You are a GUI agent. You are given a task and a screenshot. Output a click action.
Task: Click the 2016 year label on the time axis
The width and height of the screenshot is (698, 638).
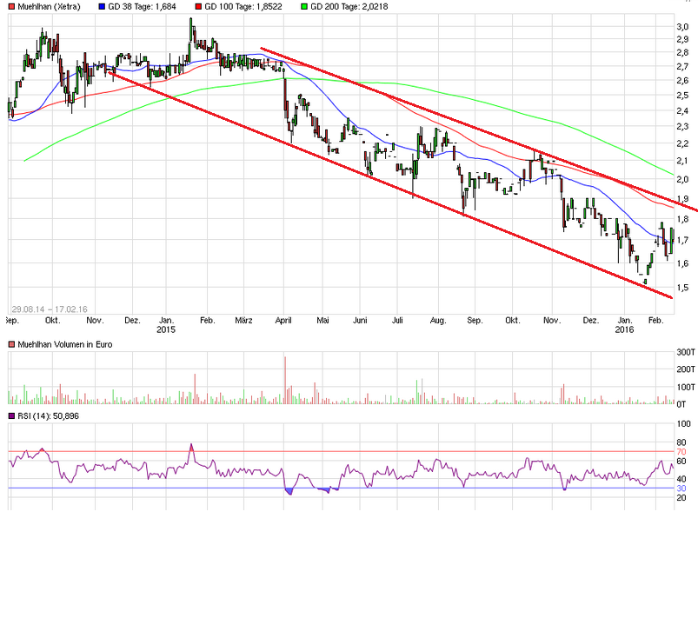[x=625, y=330]
